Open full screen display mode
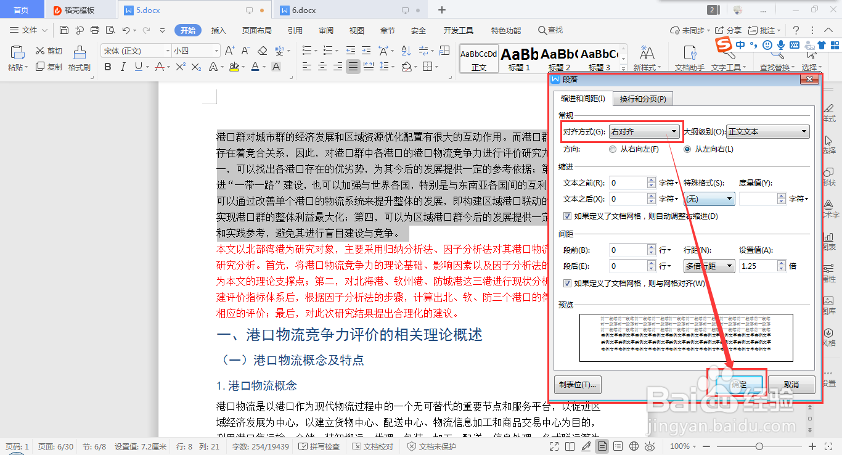Viewport: 842px width, 455px height. pos(554,446)
